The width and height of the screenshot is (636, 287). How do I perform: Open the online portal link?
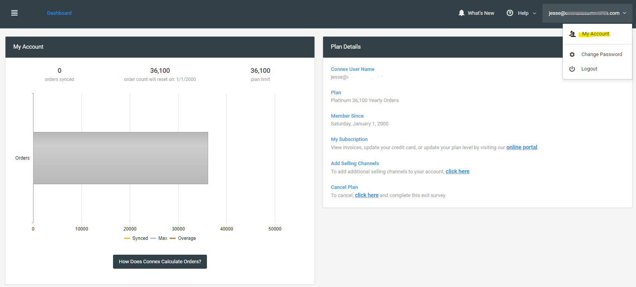click(x=522, y=147)
